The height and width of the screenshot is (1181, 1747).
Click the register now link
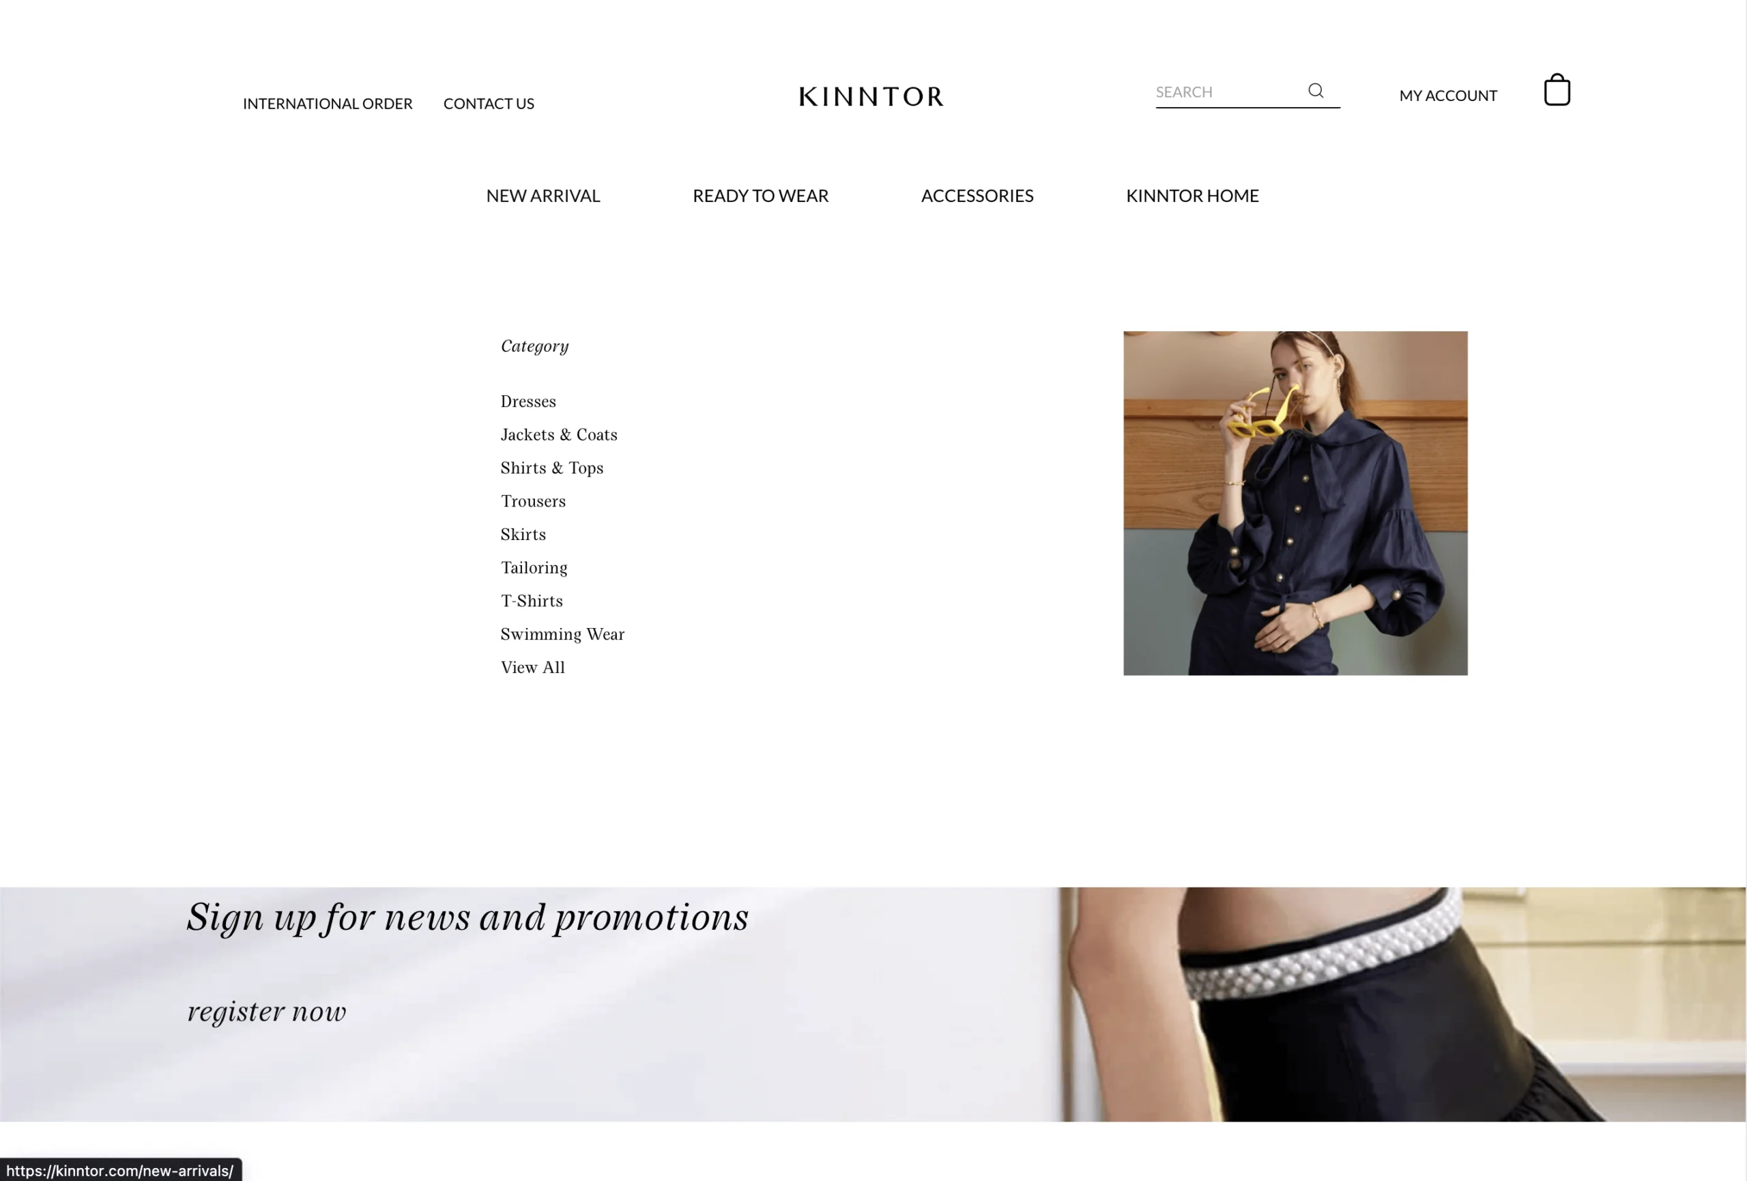[x=267, y=1011]
